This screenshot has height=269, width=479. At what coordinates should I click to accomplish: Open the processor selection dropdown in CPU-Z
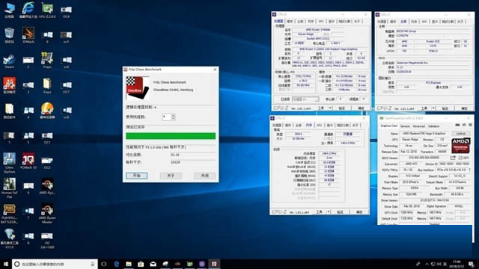click(305, 99)
